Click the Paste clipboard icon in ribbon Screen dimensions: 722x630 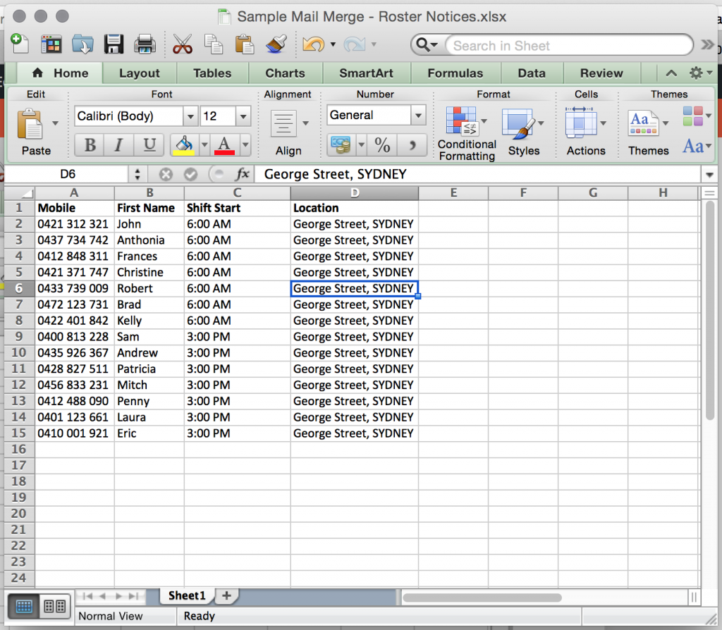(x=31, y=124)
